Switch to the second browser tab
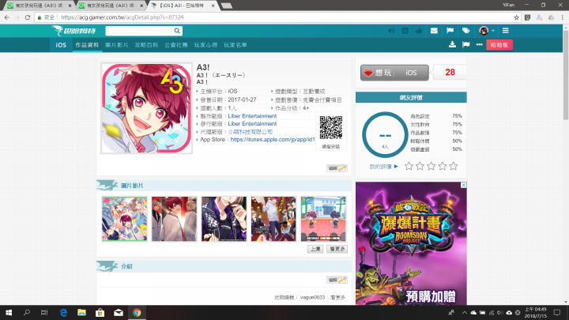Image resolution: width=569 pixels, height=320 pixels. point(111,6)
